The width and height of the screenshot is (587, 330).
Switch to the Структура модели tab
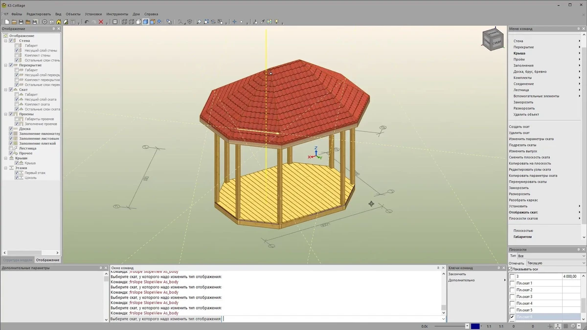17,260
